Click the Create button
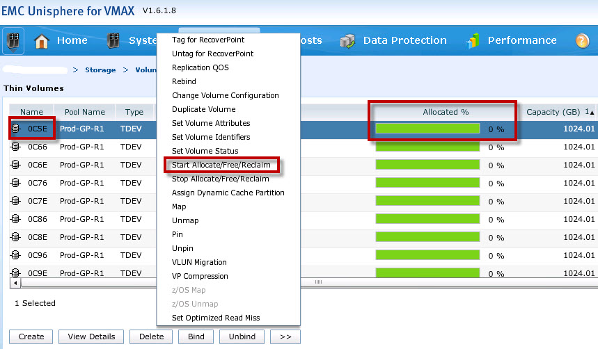The width and height of the screenshot is (598, 349). tap(31, 336)
